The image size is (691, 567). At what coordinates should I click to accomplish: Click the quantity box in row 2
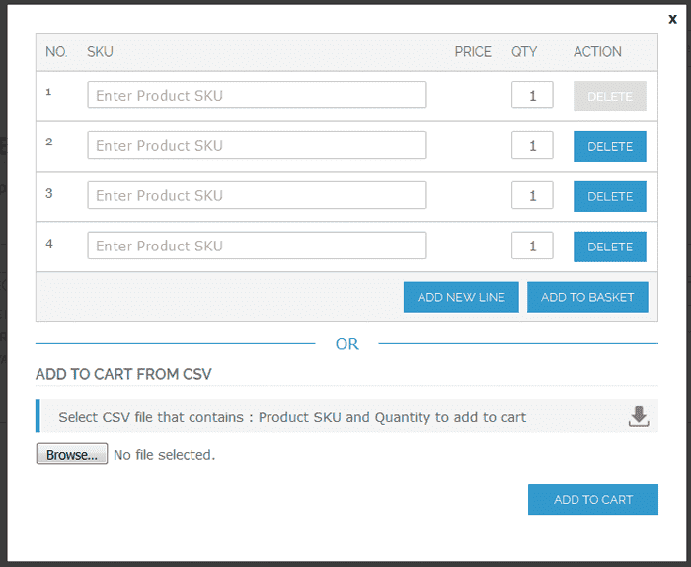point(532,146)
